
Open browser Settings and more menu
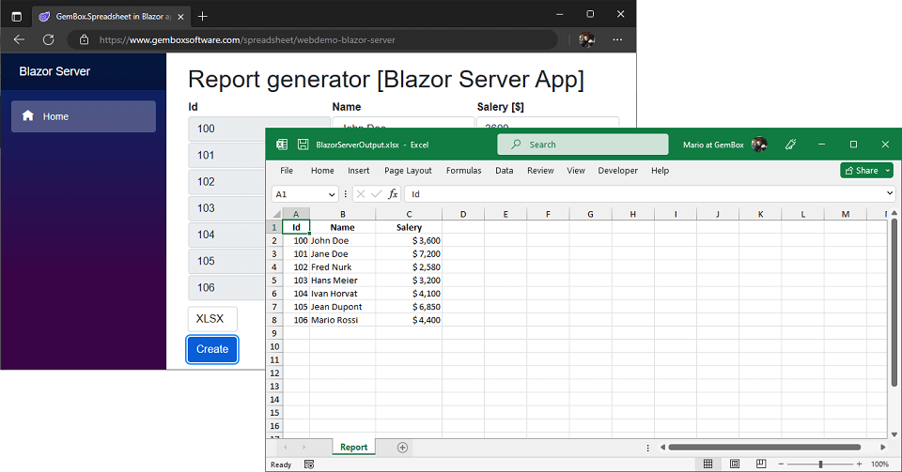pyautogui.click(x=617, y=40)
